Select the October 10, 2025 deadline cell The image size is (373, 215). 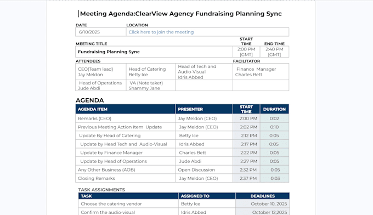pos(263,204)
